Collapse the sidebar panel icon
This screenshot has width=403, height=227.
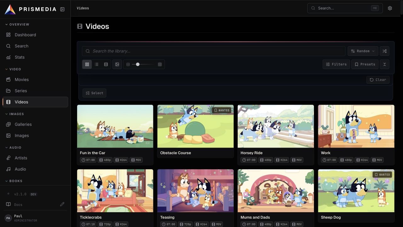point(62,9)
